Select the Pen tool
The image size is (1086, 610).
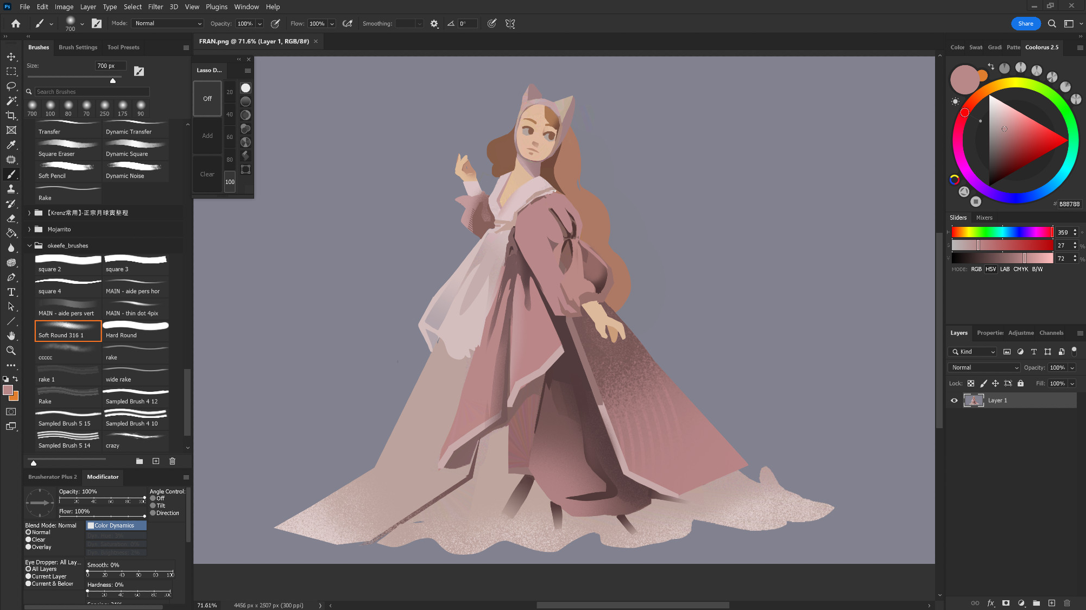(x=11, y=277)
